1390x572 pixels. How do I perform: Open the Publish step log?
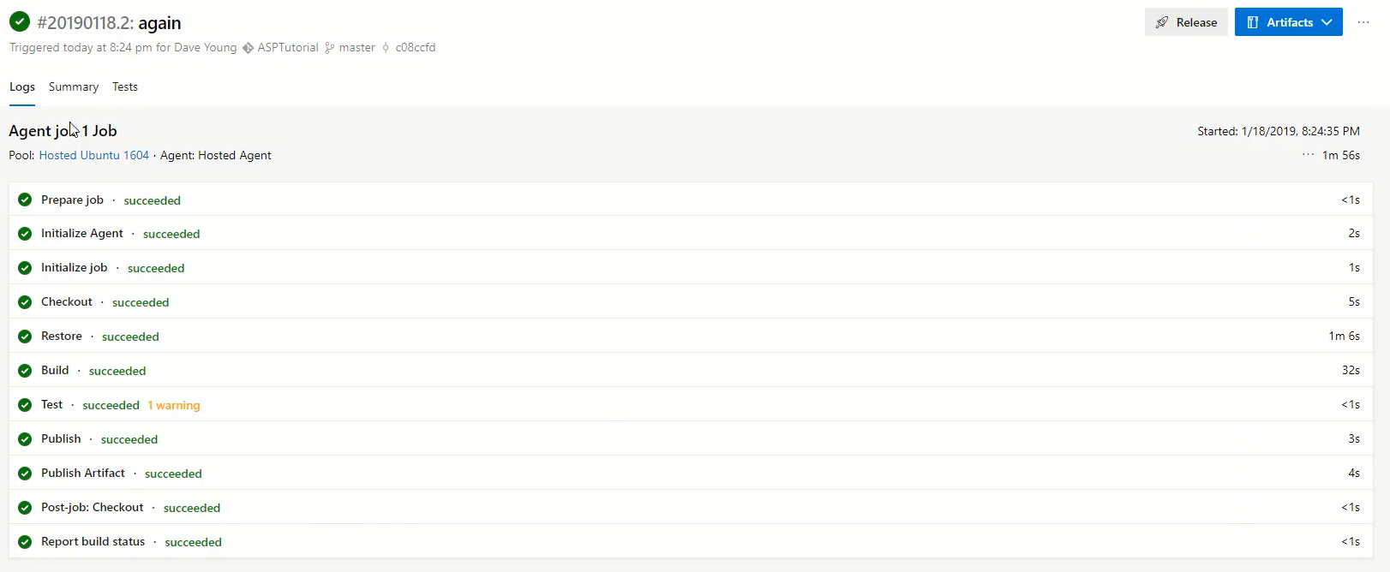691,438
